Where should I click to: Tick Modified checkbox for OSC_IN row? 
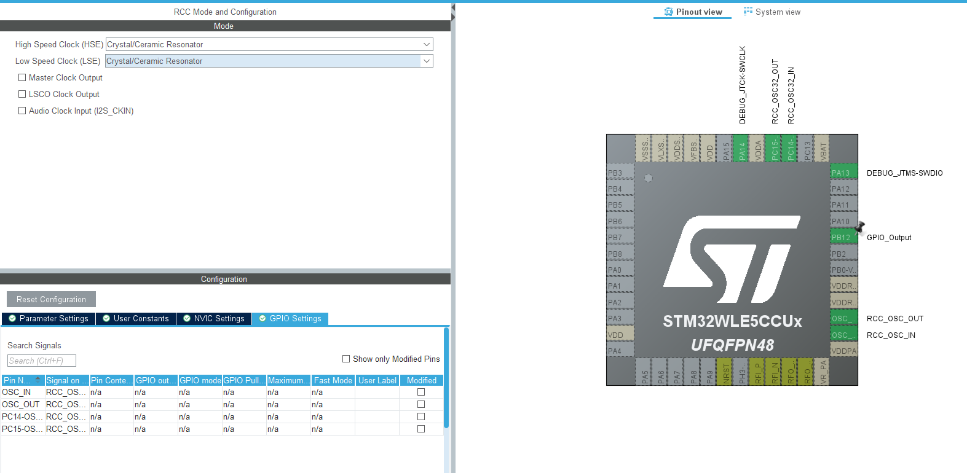tap(421, 392)
